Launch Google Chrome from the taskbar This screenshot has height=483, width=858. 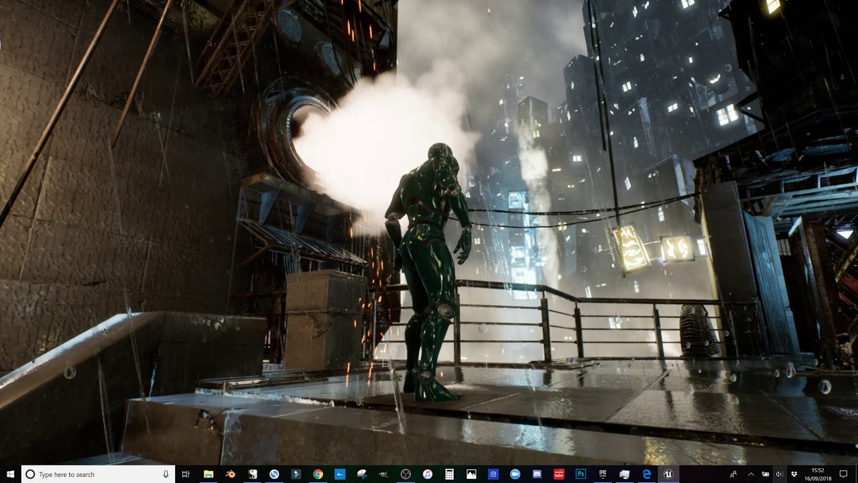coord(318,474)
